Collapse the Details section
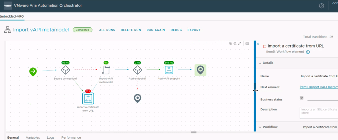Screen dimensions: 338x140 pos(260,63)
